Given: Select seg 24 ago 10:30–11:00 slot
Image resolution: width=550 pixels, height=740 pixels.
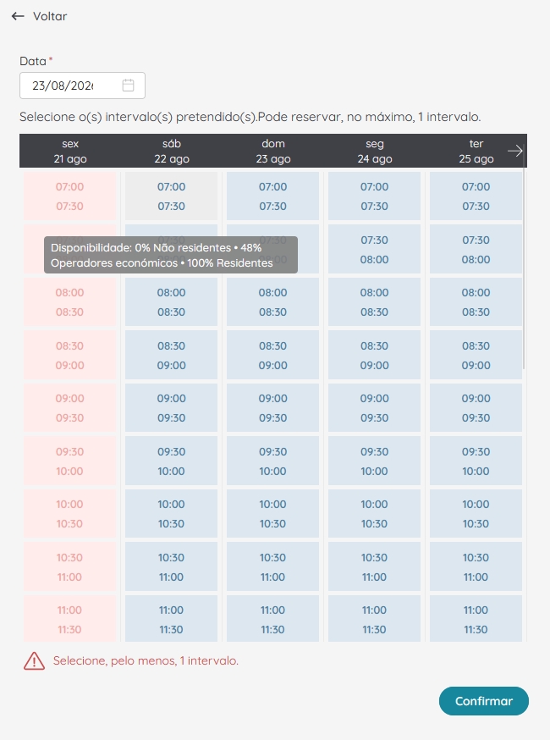Looking at the screenshot, I should (375, 566).
